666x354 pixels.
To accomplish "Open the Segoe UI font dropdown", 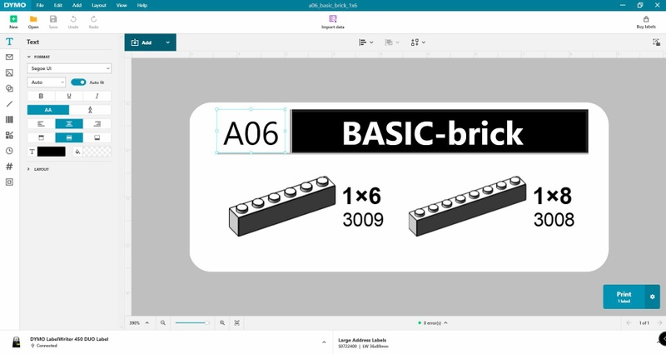I will (x=69, y=68).
